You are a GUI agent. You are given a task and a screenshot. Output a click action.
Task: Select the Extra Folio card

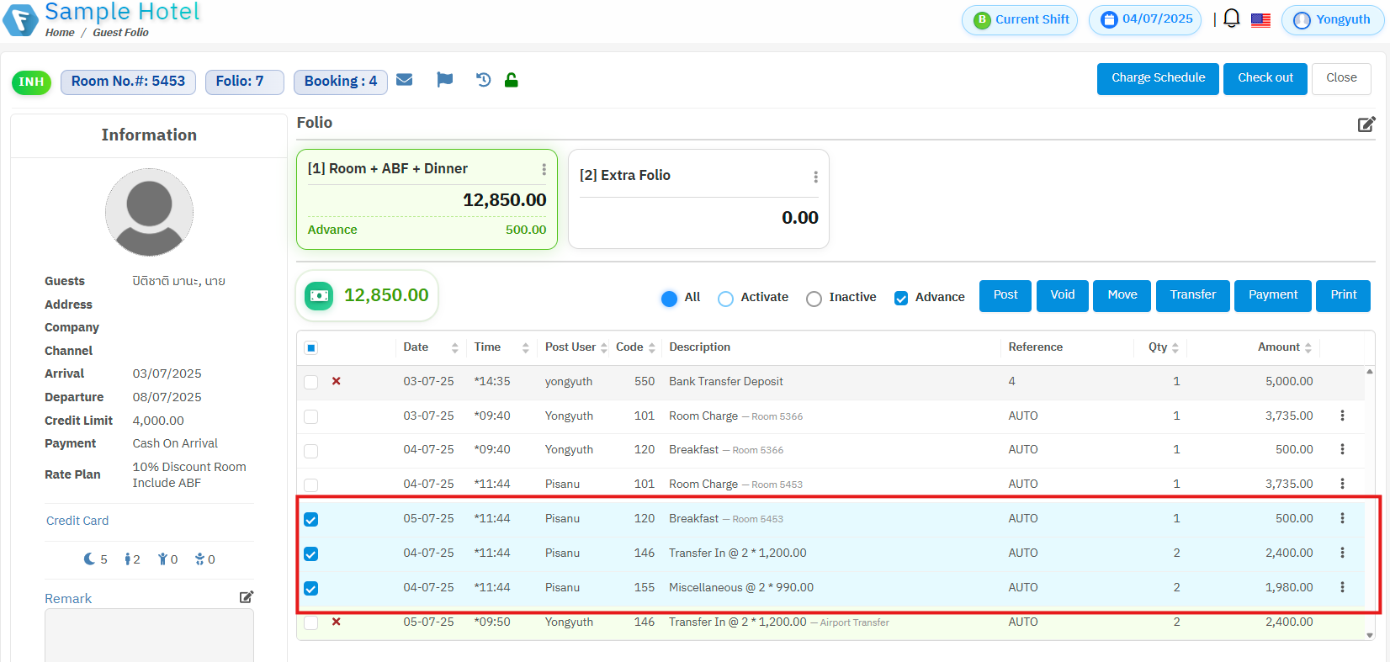coord(698,199)
